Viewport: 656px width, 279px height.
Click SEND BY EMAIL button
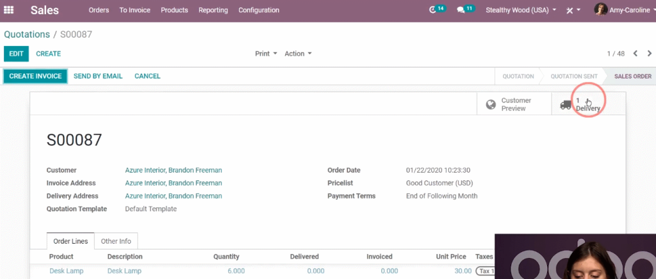pos(98,76)
